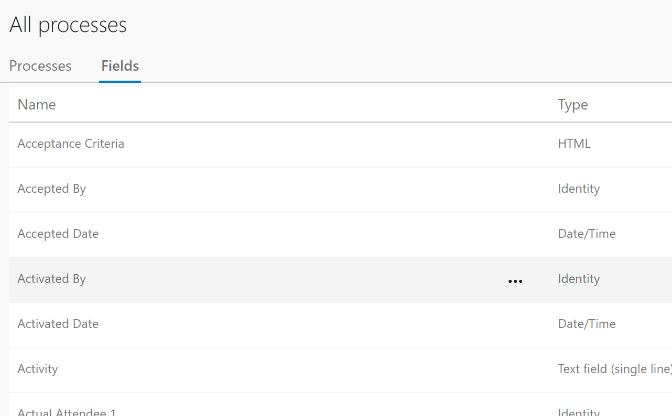672x416 pixels.
Task: Sort by the Name column header
Action: point(37,105)
